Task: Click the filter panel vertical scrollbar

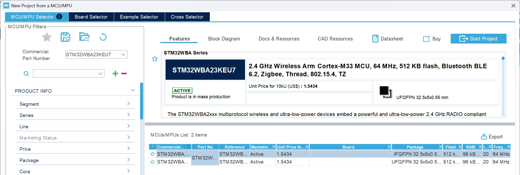Action: (x=142, y=101)
